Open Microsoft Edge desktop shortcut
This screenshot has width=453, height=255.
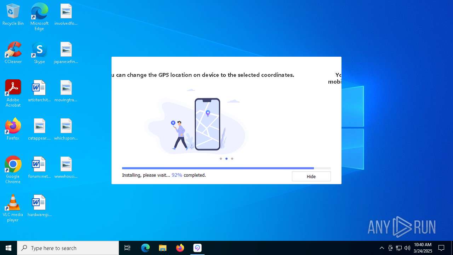39,17
